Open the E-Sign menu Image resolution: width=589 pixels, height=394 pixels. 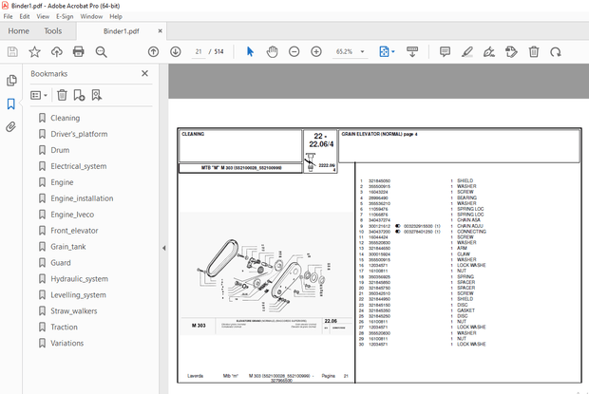(x=65, y=16)
